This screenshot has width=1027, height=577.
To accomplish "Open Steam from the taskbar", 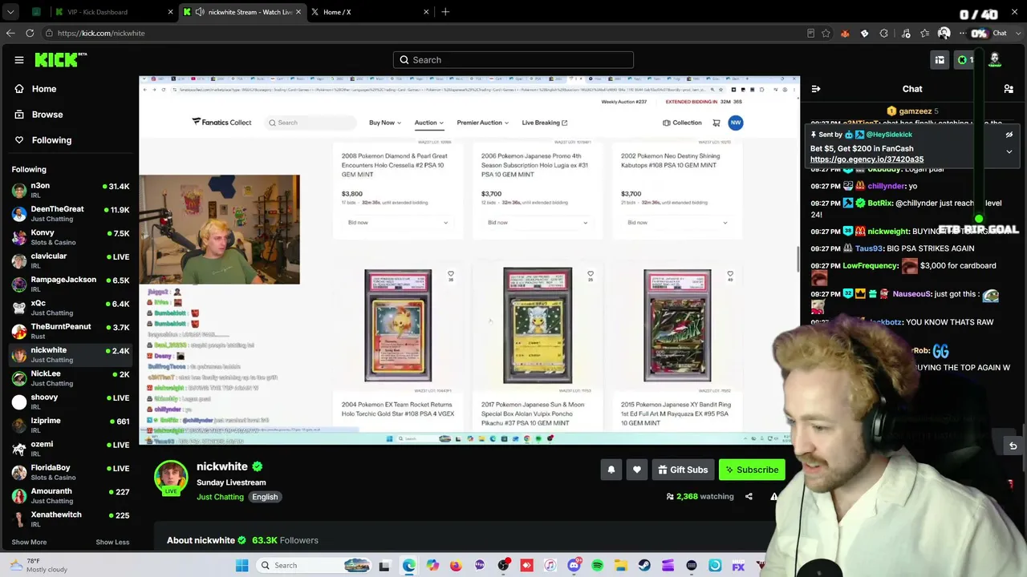I will click(x=644, y=566).
